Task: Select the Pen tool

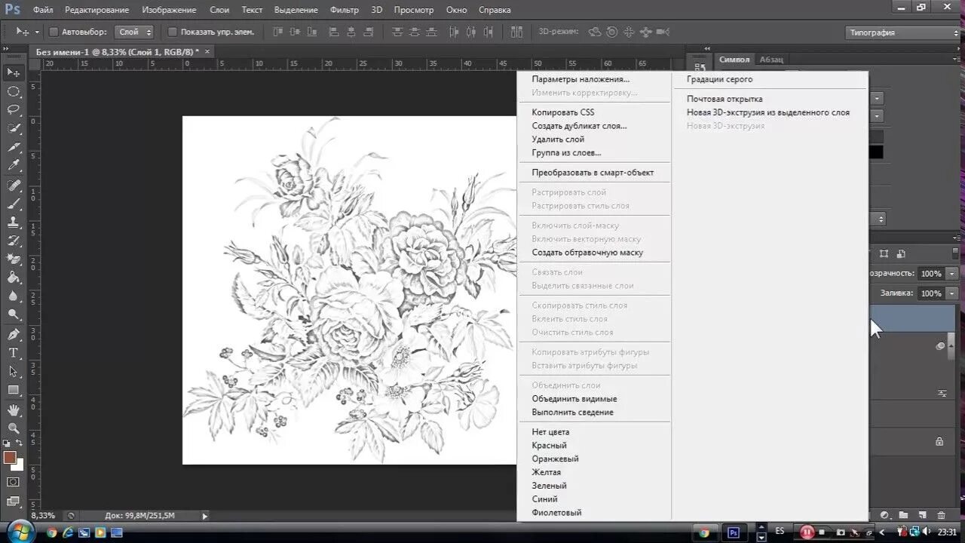Action: click(14, 334)
